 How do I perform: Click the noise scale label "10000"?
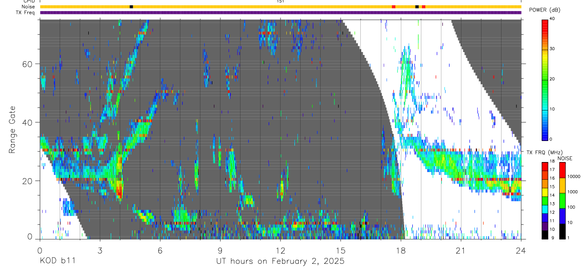pos(574,176)
